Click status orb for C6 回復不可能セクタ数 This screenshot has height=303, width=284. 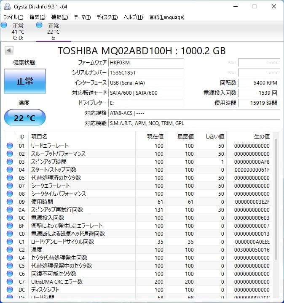tap(10, 274)
